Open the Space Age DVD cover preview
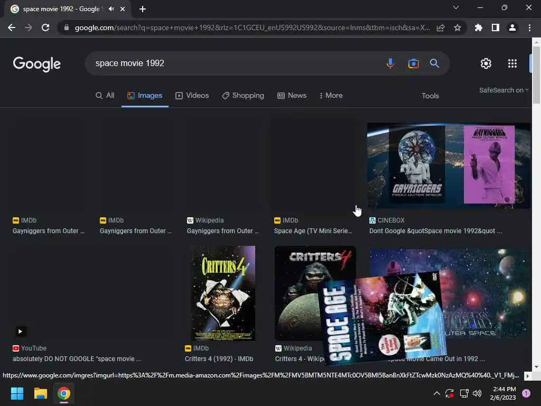The image size is (541, 406). coord(383,318)
